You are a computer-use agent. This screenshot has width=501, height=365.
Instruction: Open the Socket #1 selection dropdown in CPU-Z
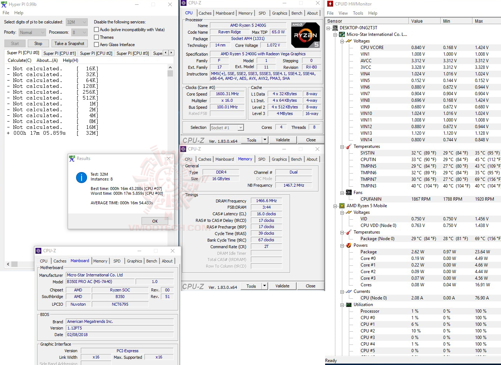tap(227, 127)
